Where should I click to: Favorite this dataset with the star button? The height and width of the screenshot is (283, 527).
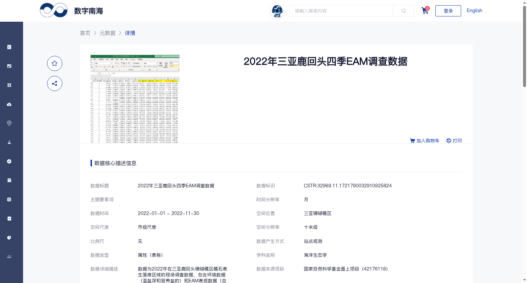coord(55,63)
